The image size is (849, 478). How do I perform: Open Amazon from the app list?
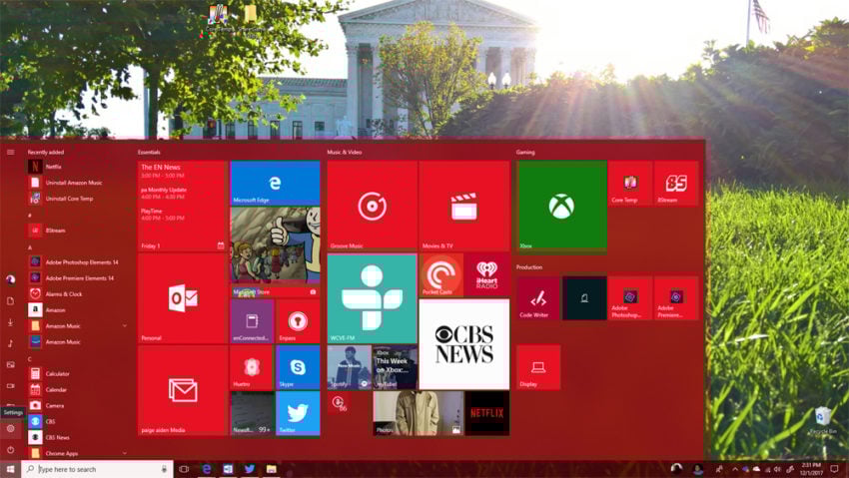point(79,309)
